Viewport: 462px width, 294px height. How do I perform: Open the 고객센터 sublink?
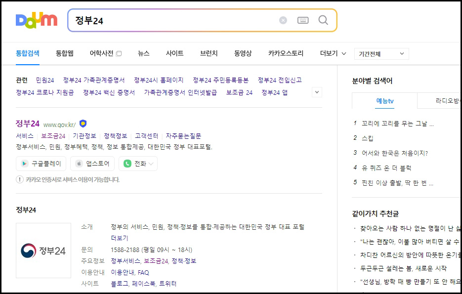coord(146,136)
